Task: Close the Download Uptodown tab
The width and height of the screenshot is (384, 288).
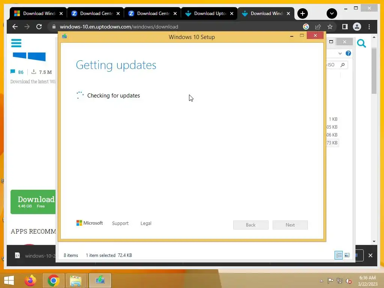Action: pos(232,13)
